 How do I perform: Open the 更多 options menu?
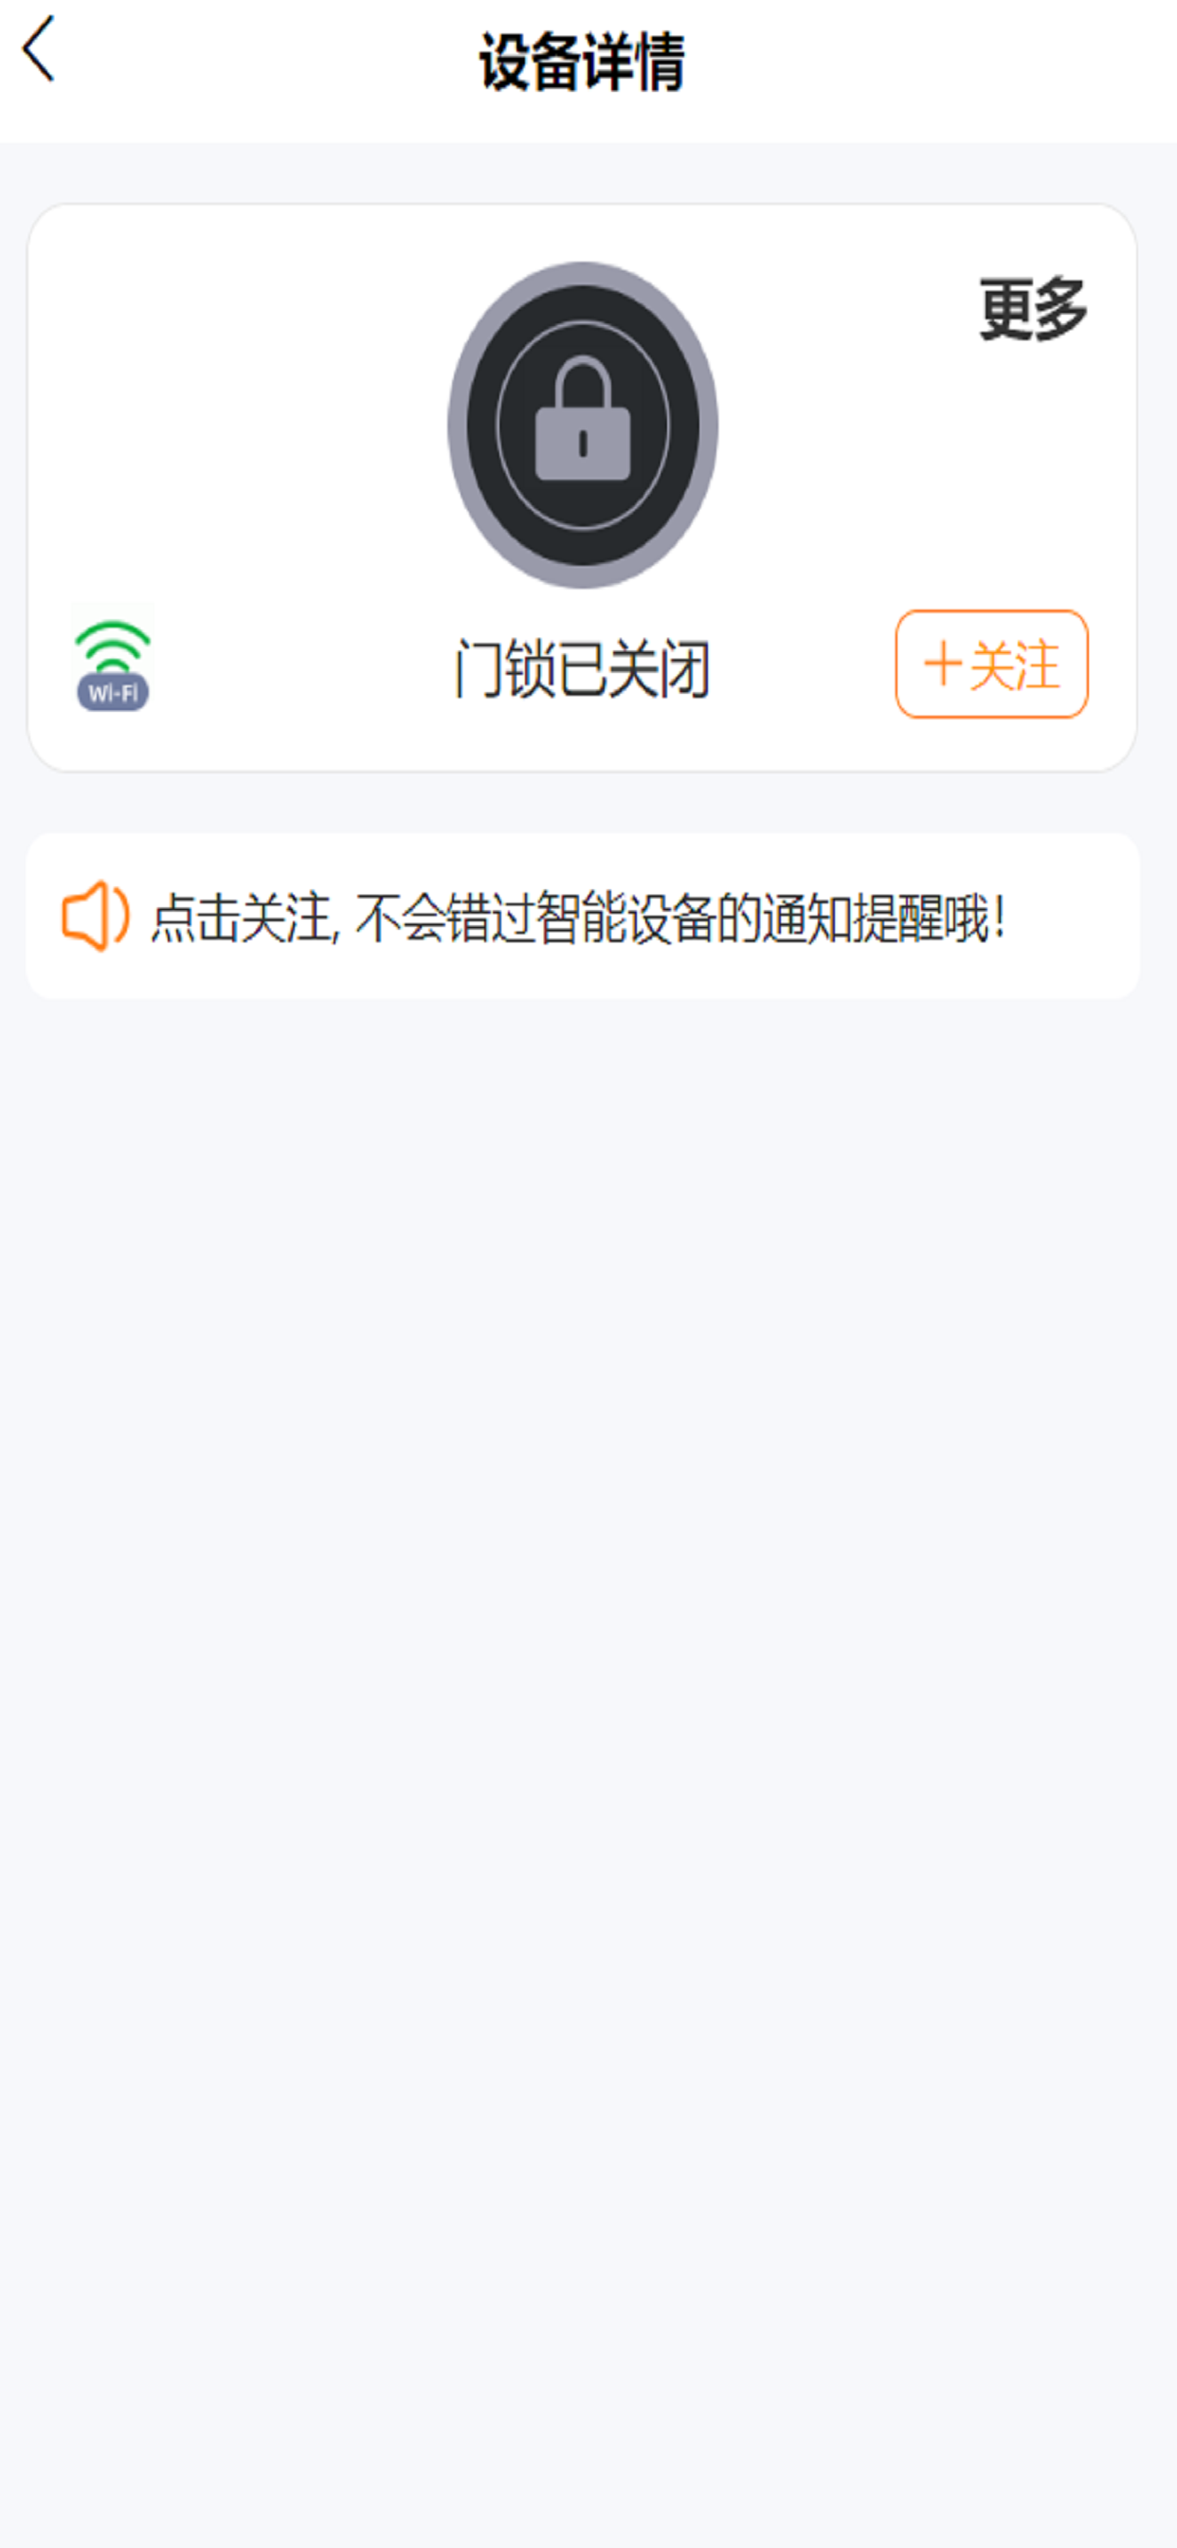1034,309
